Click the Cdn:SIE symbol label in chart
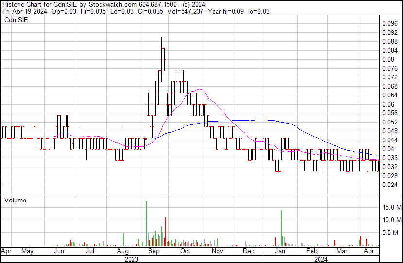 point(16,20)
